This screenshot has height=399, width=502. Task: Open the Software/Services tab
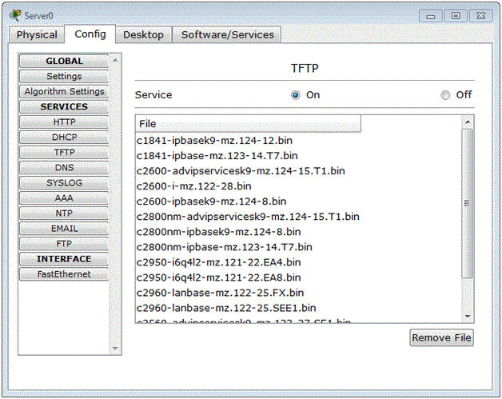tap(227, 34)
